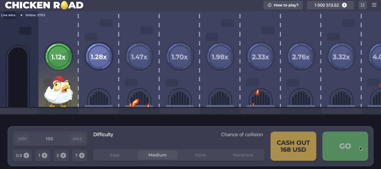Select the 2.33x multiplier coin
Image resolution: width=381 pixels, height=169 pixels.
260,57
